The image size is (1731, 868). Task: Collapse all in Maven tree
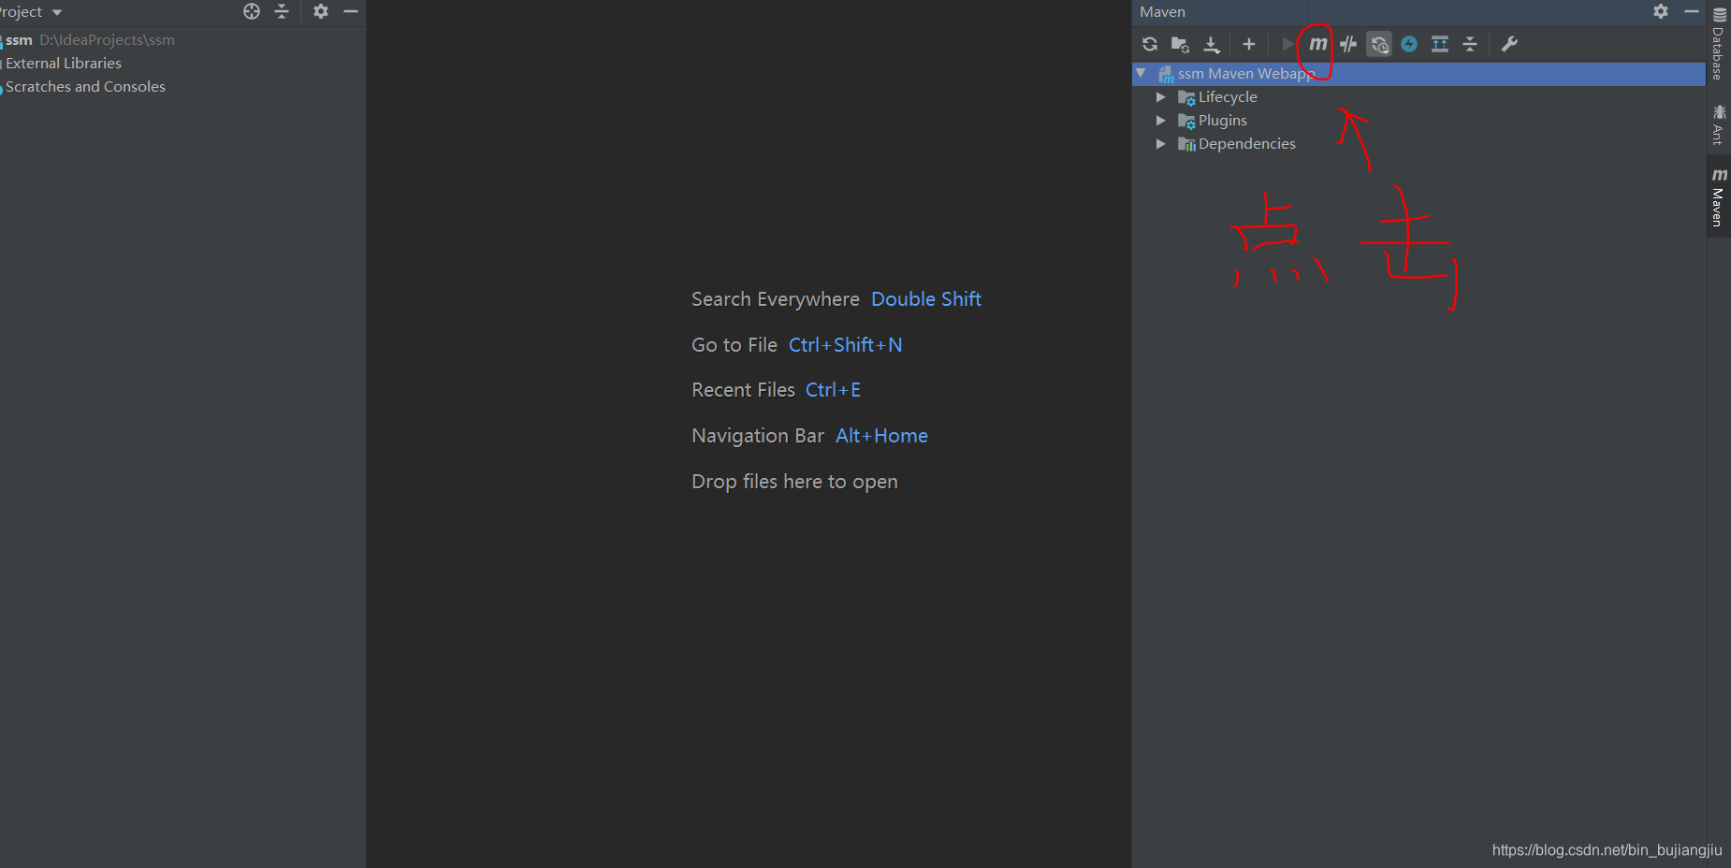pos(1470,44)
